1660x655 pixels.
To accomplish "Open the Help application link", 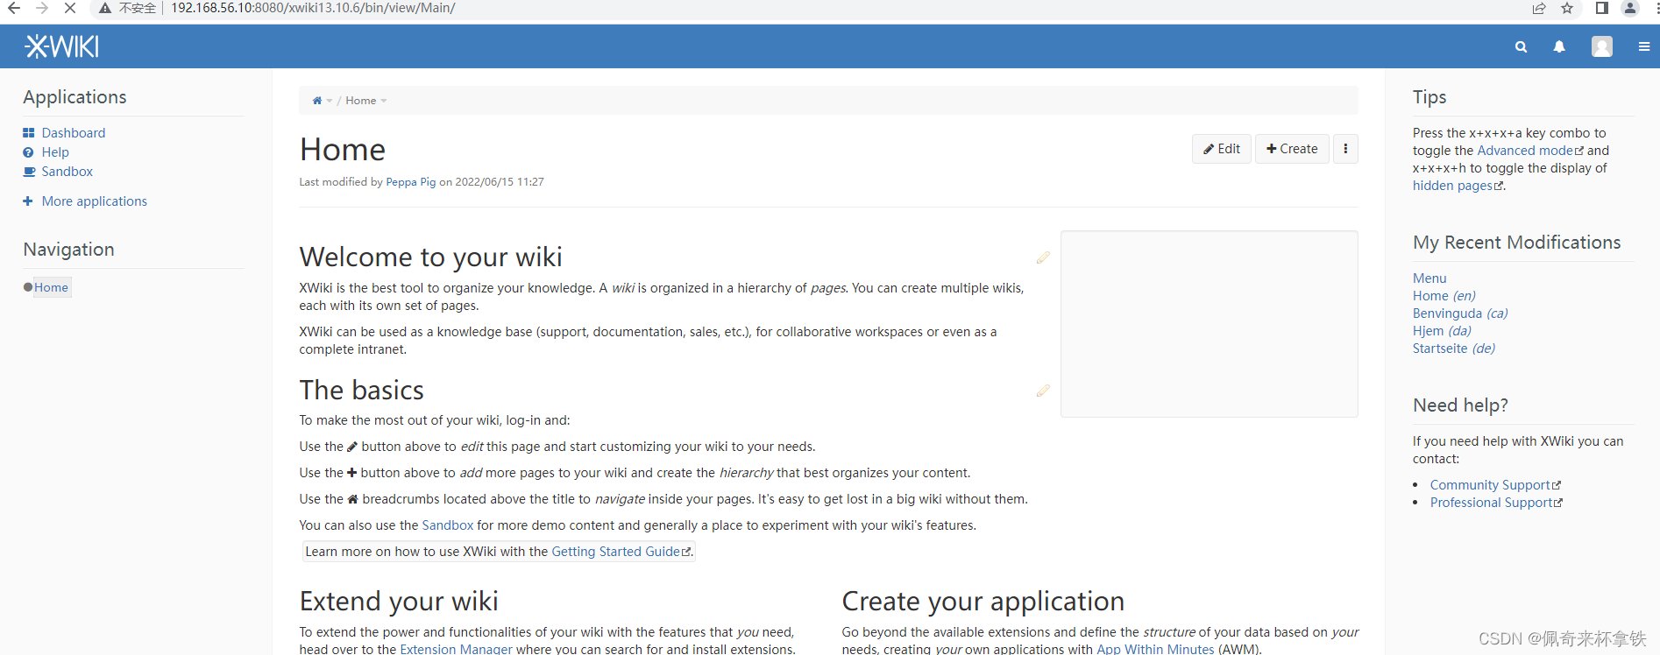I will (55, 152).
